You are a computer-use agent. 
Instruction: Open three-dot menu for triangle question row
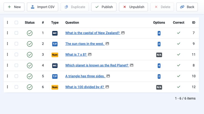click(x=7, y=76)
